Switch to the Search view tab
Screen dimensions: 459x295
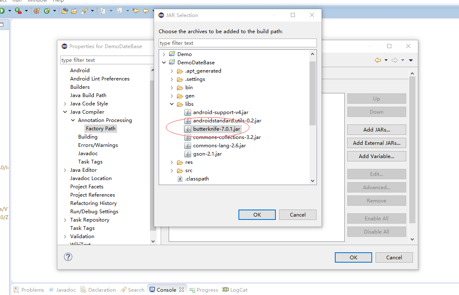tap(133, 290)
